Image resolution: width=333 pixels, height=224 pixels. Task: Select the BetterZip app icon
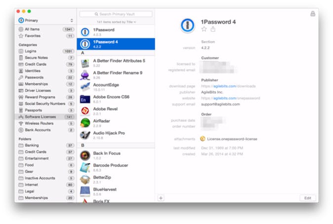pyautogui.click(x=85, y=180)
